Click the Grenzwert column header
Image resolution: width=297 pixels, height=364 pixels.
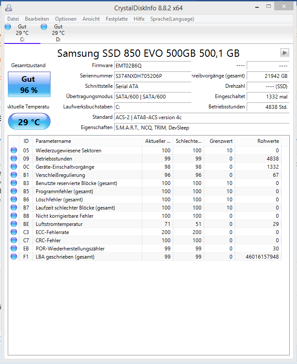click(219, 141)
